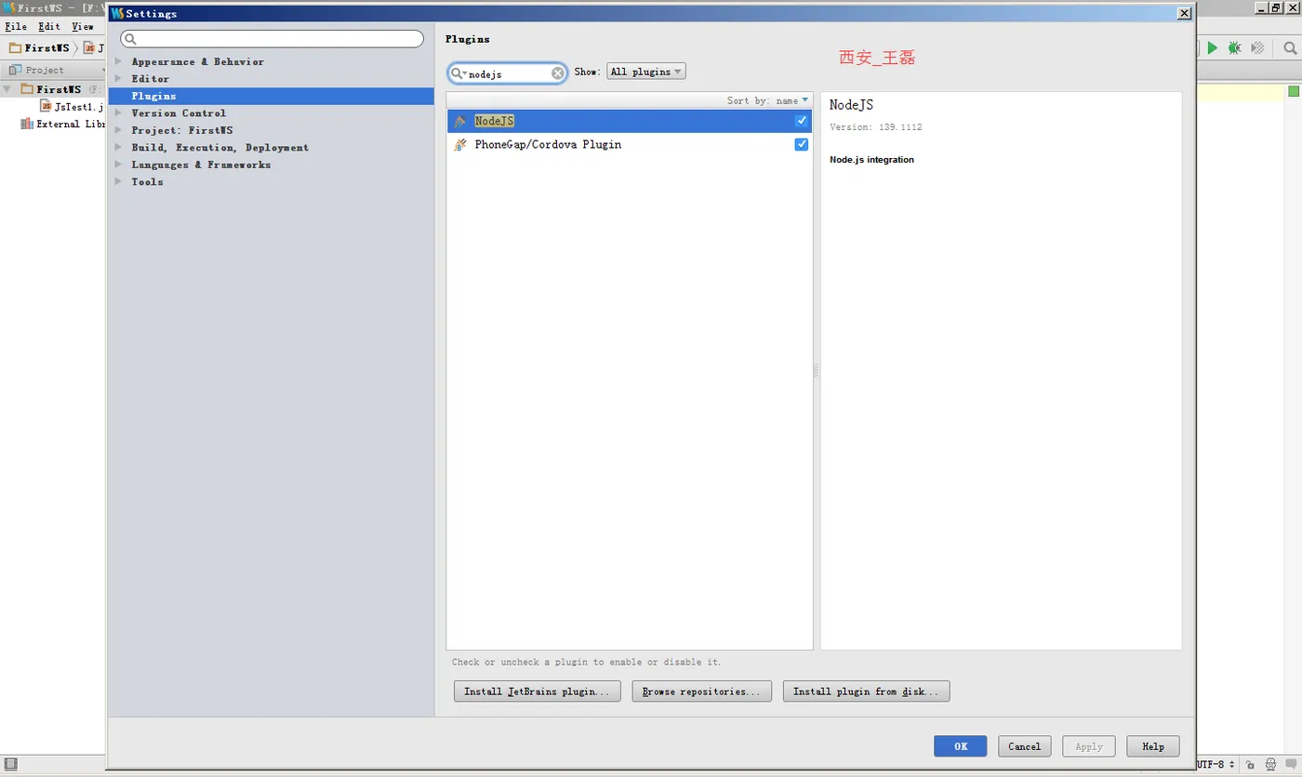Open the View menu

click(x=83, y=27)
